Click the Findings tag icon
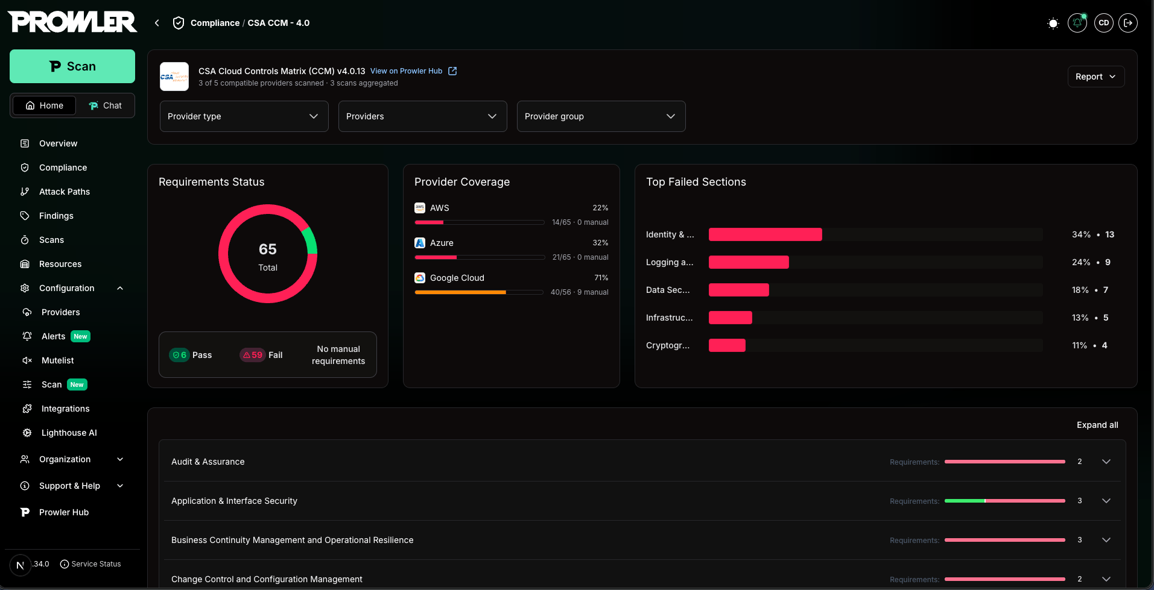 [x=25, y=216]
